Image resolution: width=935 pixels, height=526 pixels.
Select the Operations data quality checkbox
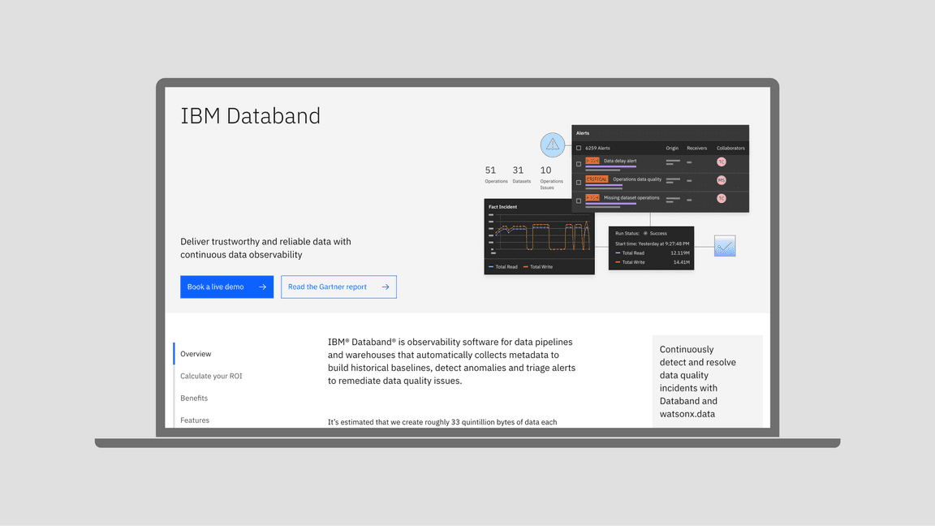(x=579, y=182)
